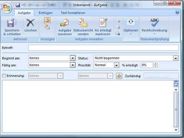Click the body scrollbar up arrow
184x138 pixels.
coord(176,90)
